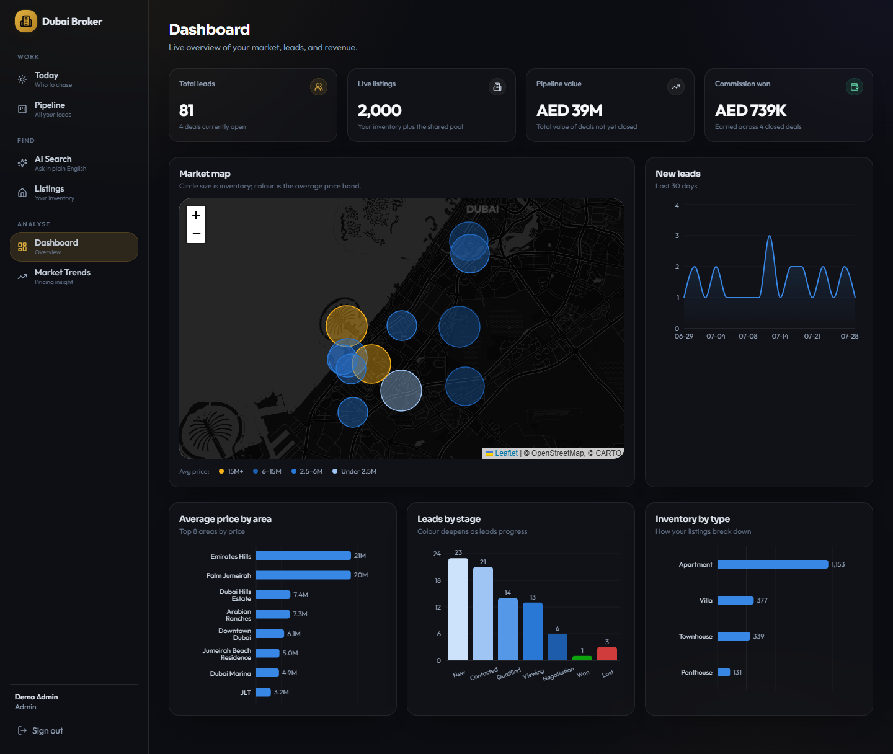Click the Viewing stage bar showing 13

(533, 631)
